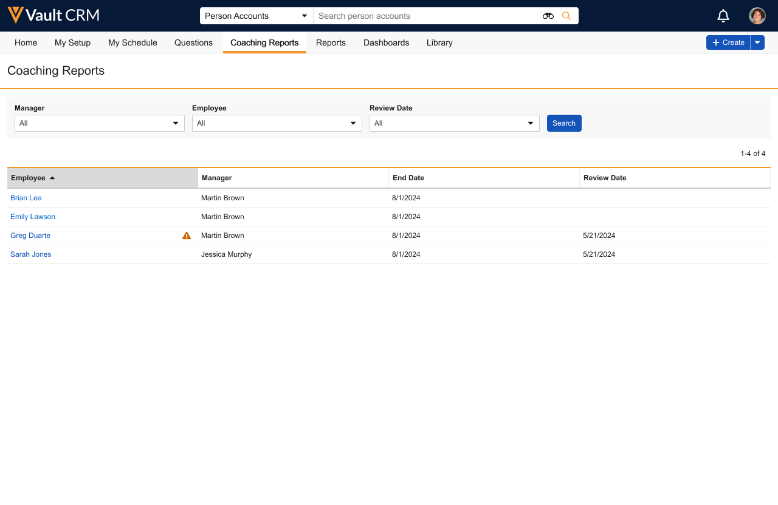Open the user profile avatar
This screenshot has width=778, height=505.
point(757,16)
